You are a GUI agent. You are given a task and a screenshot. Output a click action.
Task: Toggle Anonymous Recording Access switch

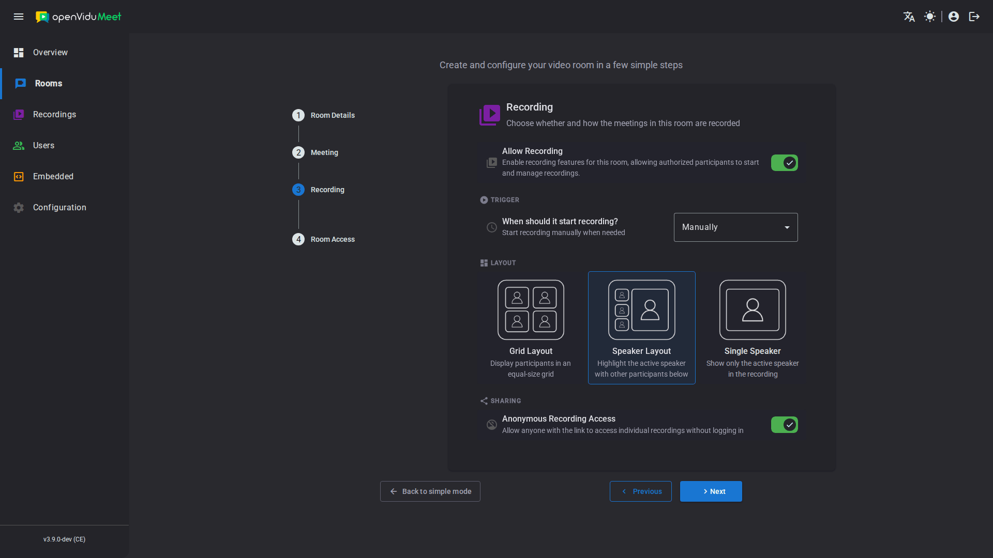tap(785, 425)
